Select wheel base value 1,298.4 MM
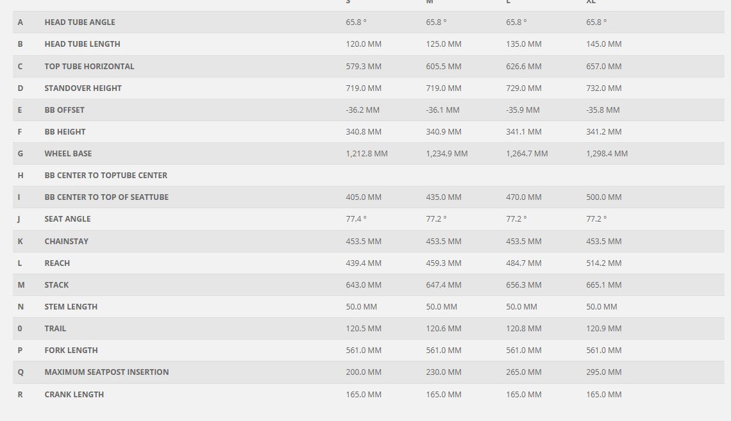This screenshot has width=731, height=421. coord(607,153)
